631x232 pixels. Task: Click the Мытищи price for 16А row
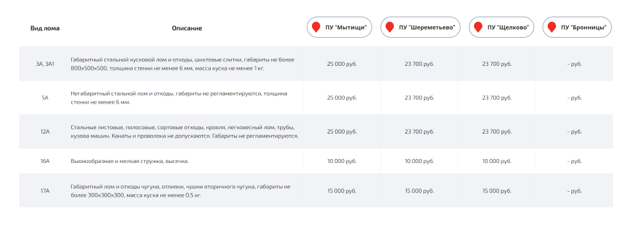click(x=342, y=161)
